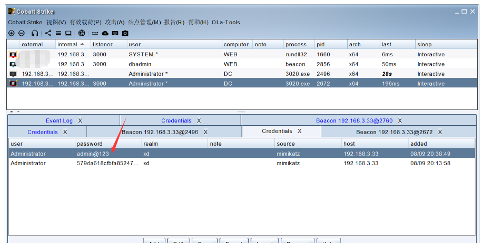Click the Cobalt Strike title bar logo icon
This screenshot has height=243, width=482.
12,12
